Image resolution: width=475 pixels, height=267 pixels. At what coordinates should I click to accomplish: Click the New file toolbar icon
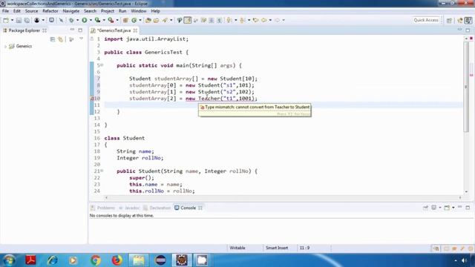coord(6,20)
